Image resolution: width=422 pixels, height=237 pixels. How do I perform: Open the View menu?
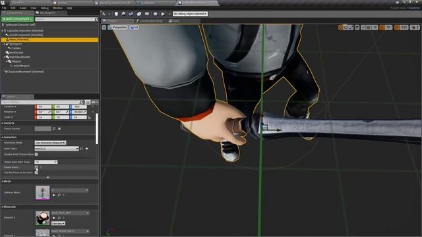(x=34, y=8)
